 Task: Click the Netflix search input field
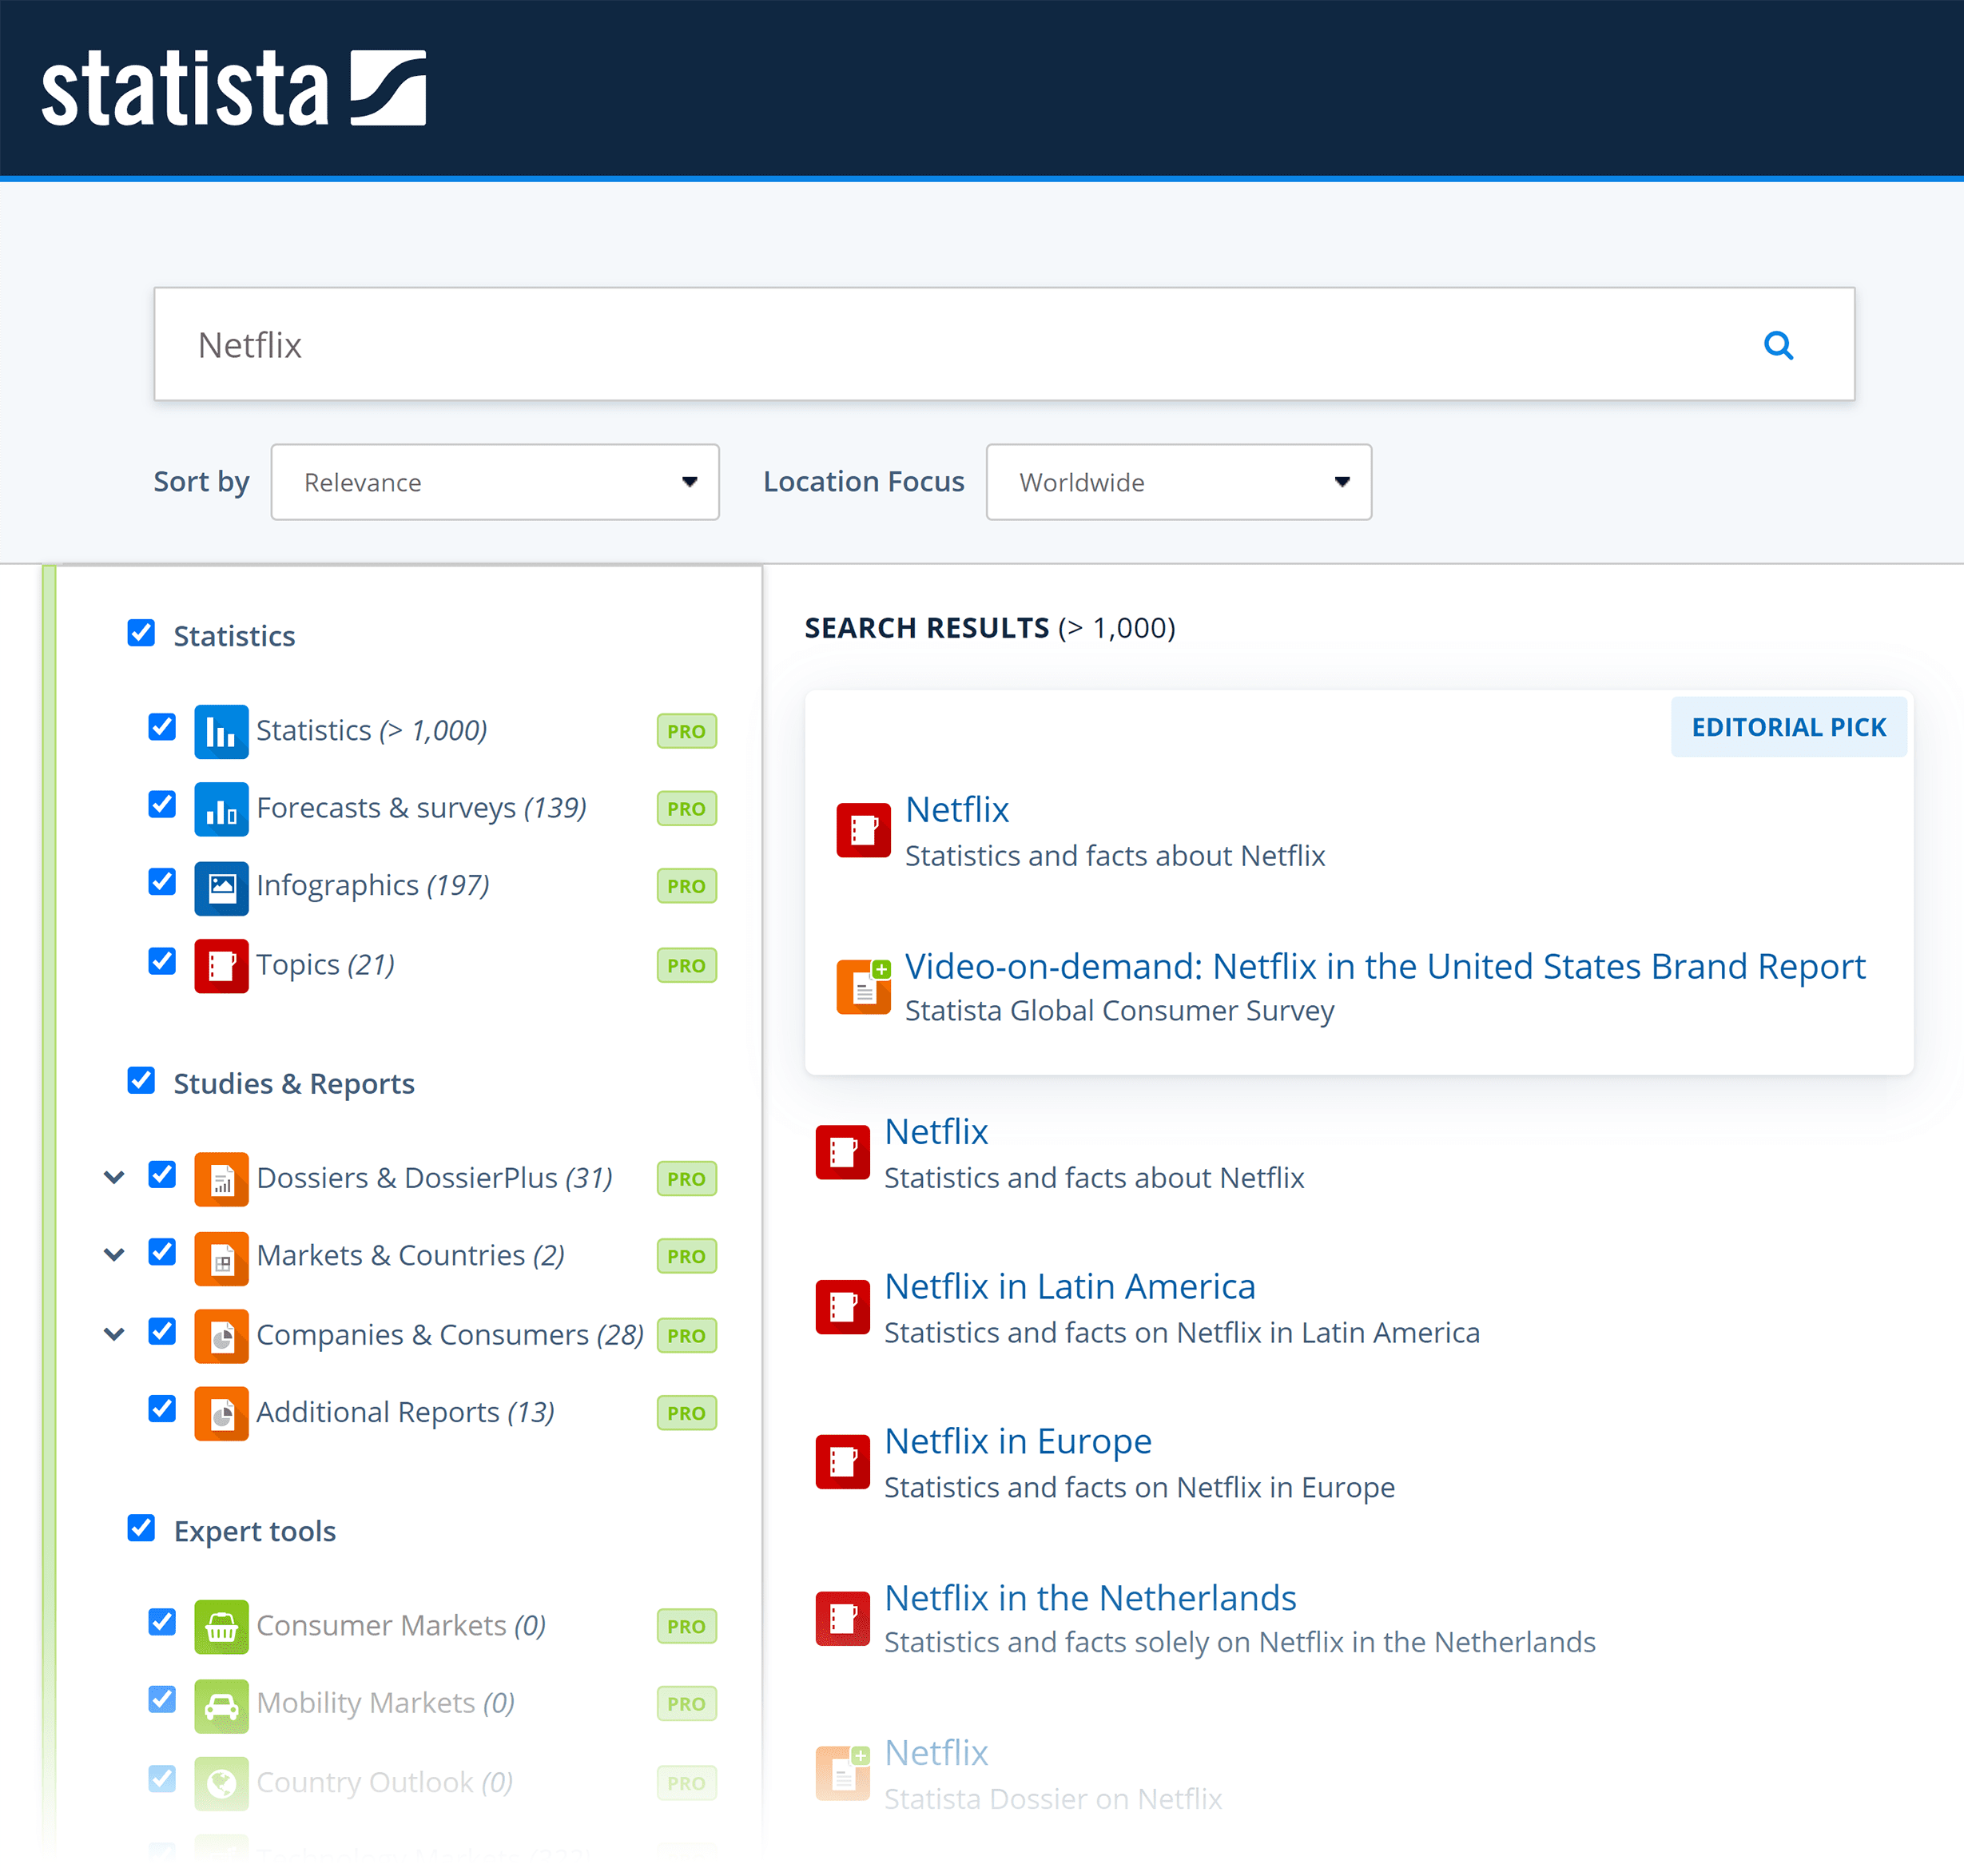click(x=1005, y=344)
